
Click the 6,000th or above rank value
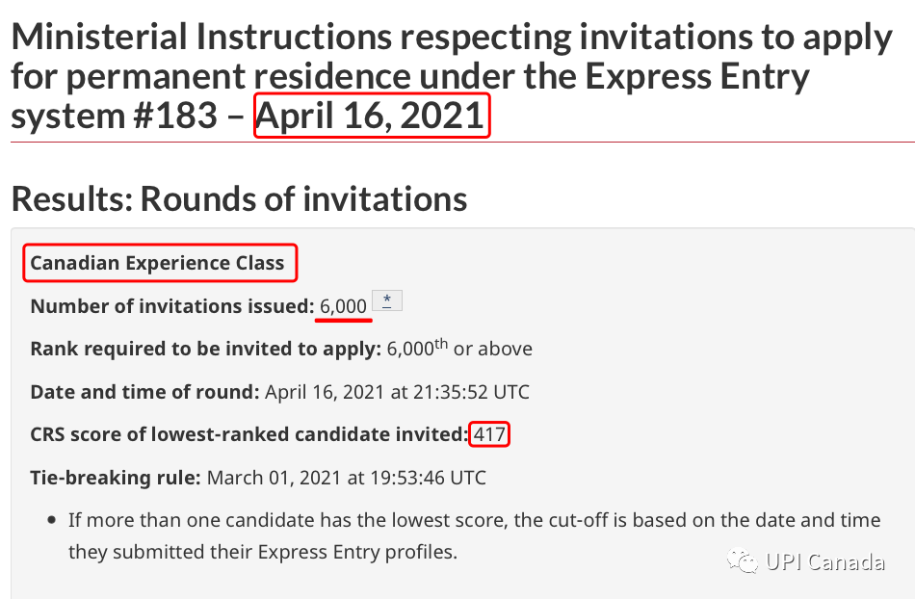click(x=459, y=349)
